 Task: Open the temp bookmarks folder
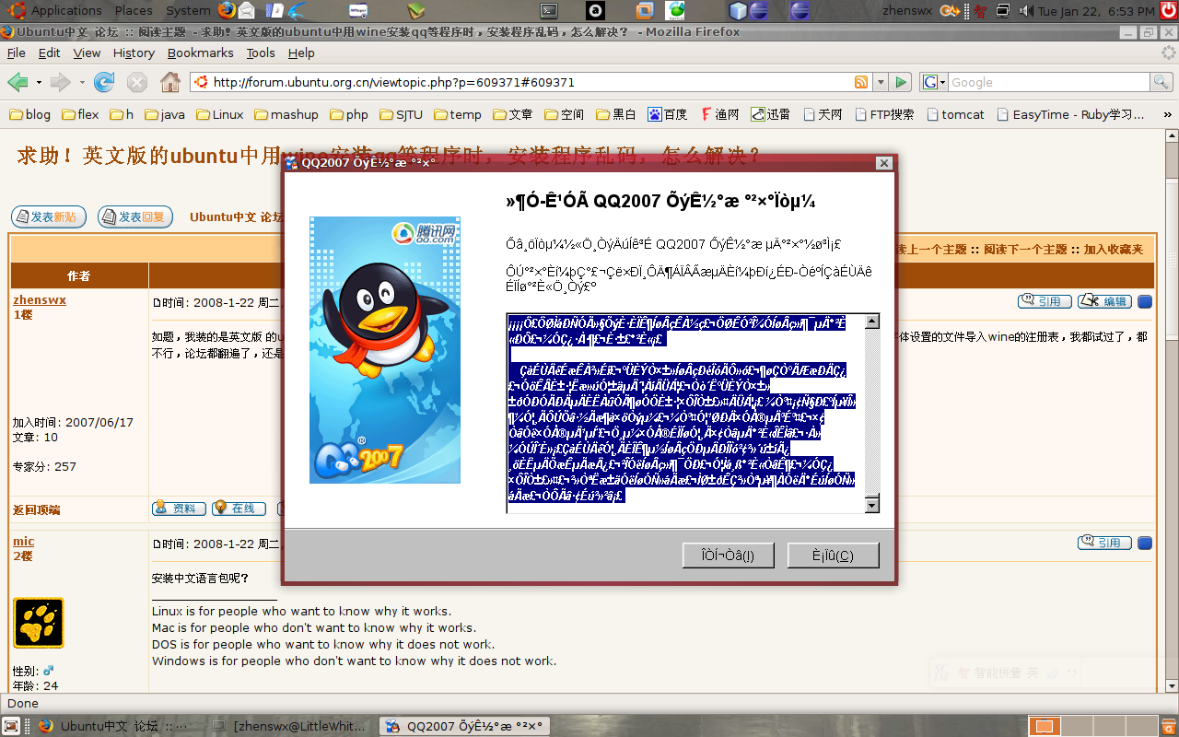pyautogui.click(x=456, y=114)
